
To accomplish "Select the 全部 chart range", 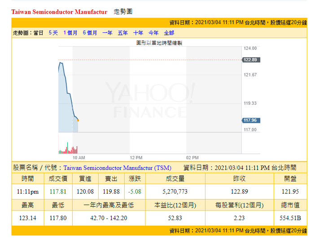I will click(x=169, y=33).
